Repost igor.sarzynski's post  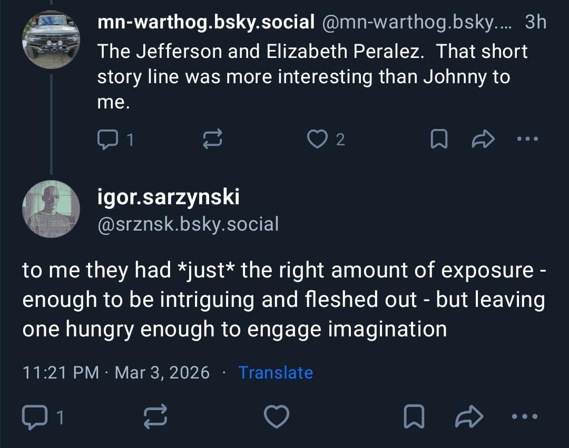155,417
